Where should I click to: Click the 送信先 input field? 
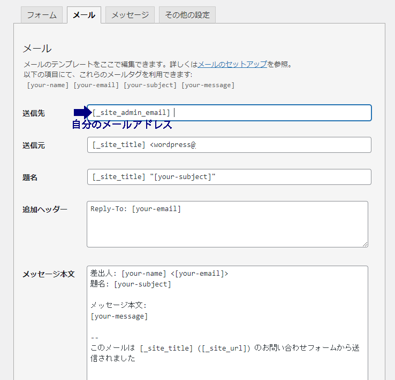coord(229,113)
